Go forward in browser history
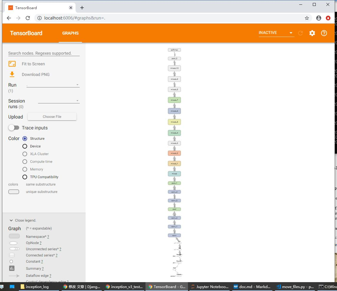The height and width of the screenshot is (291, 337). click(x=18, y=18)
